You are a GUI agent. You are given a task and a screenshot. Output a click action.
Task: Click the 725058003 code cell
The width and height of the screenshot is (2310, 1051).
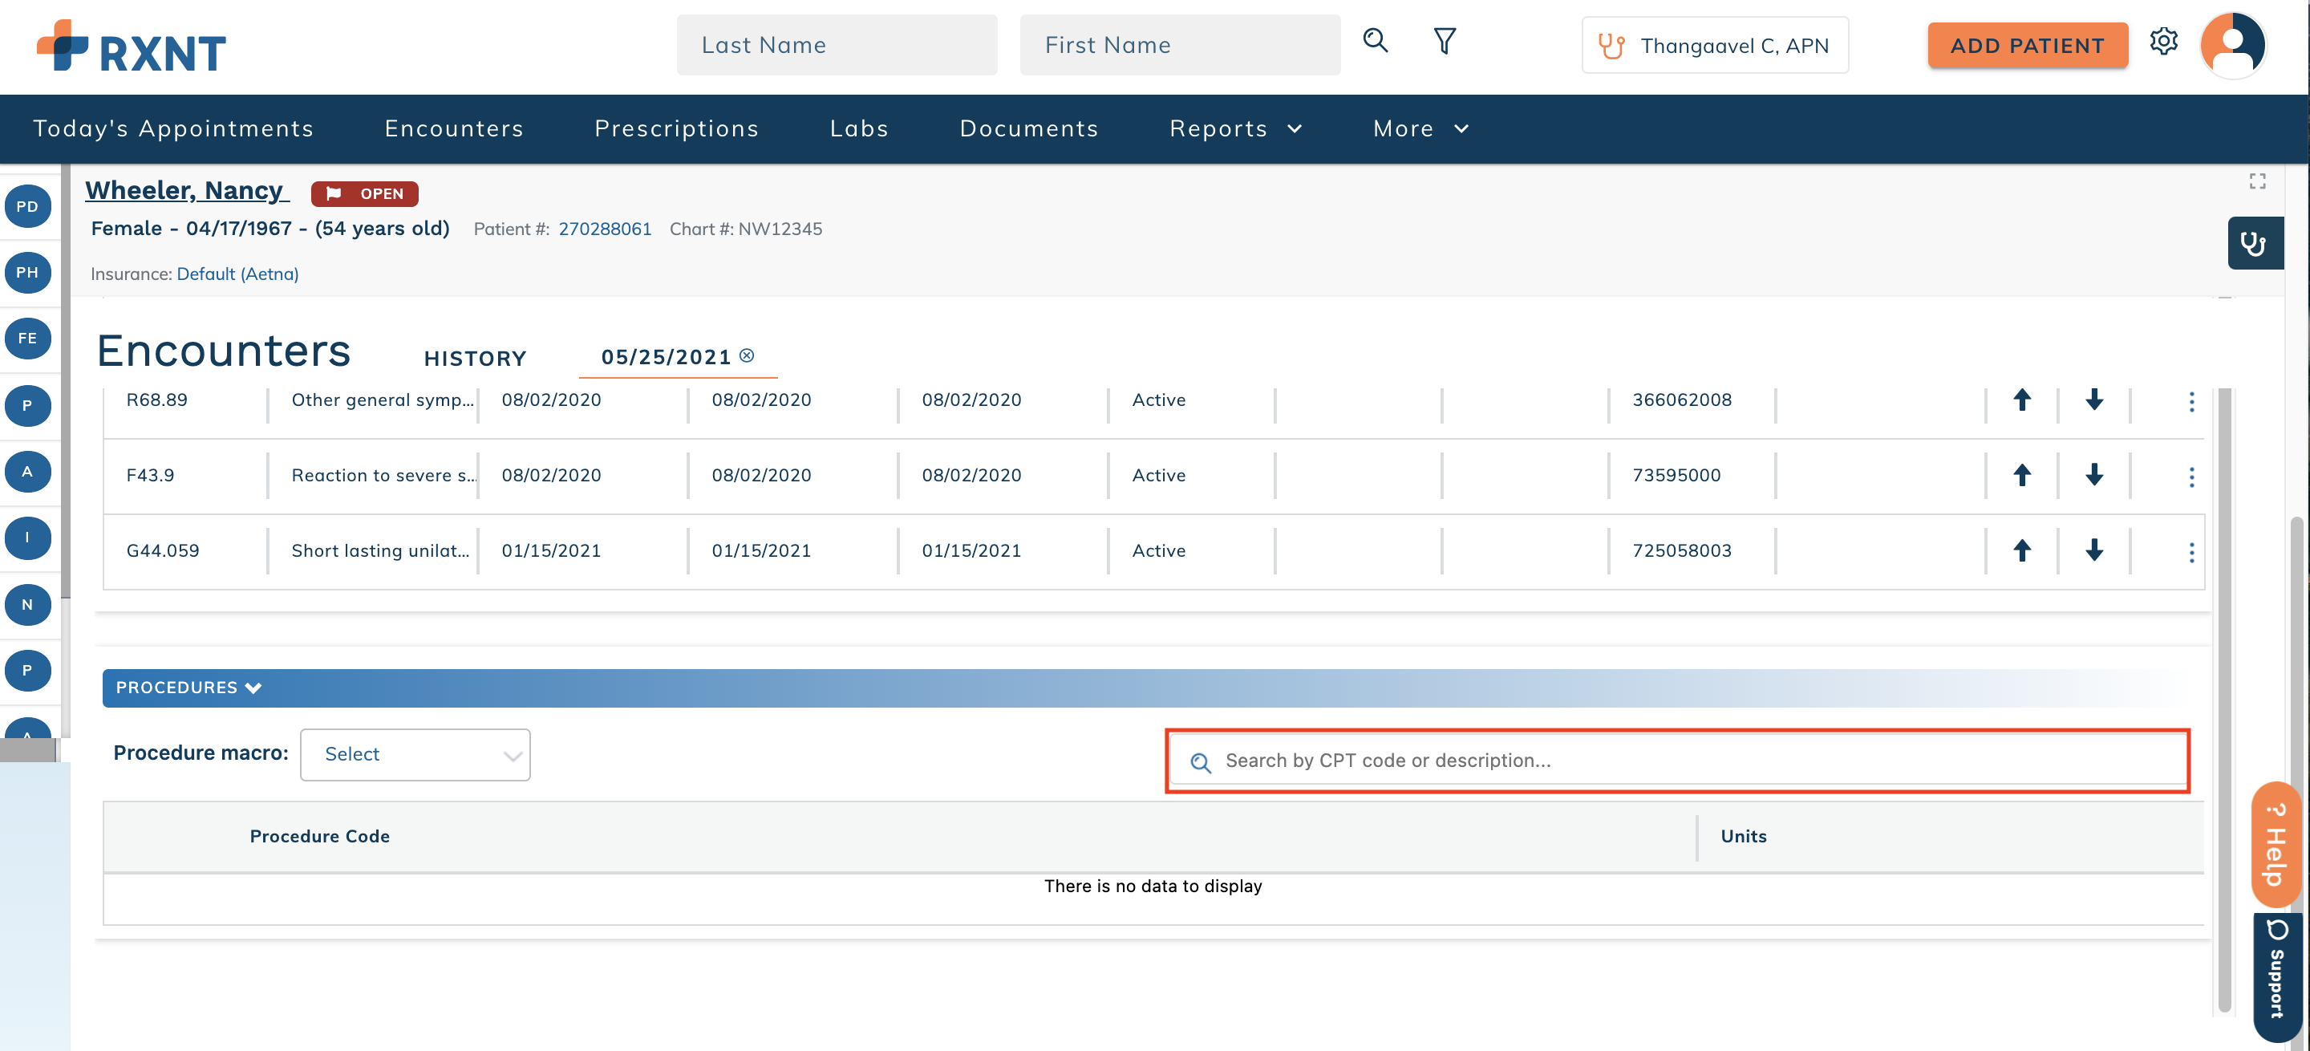pyautogui.click(x=1681, y=550)
